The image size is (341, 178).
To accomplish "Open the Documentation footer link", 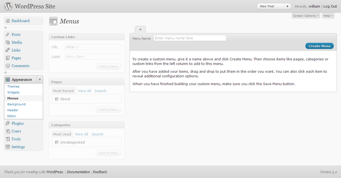I will coord(78,172).
